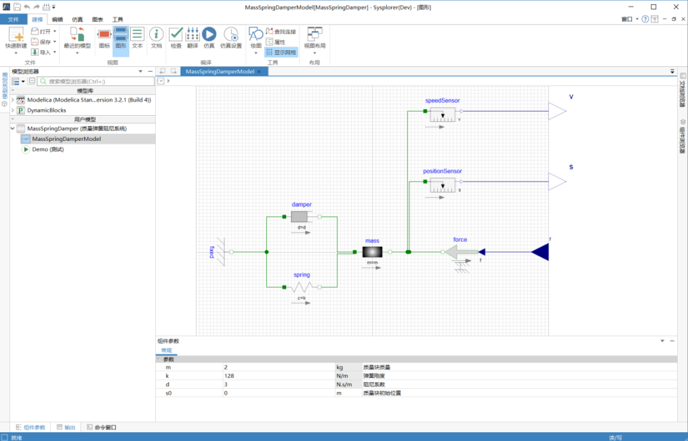Expand 快速新建 dropdown arrow
Viewport: 688px width, 441px height.
16,53
